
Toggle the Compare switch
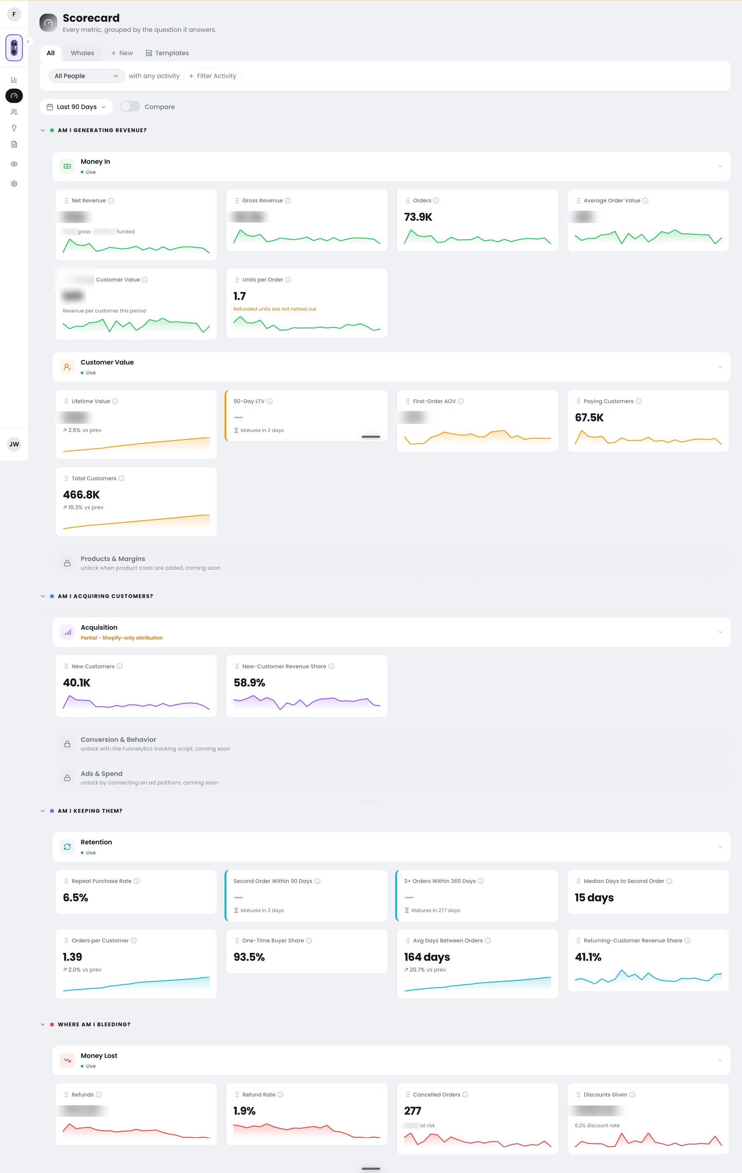coord(130,107)
